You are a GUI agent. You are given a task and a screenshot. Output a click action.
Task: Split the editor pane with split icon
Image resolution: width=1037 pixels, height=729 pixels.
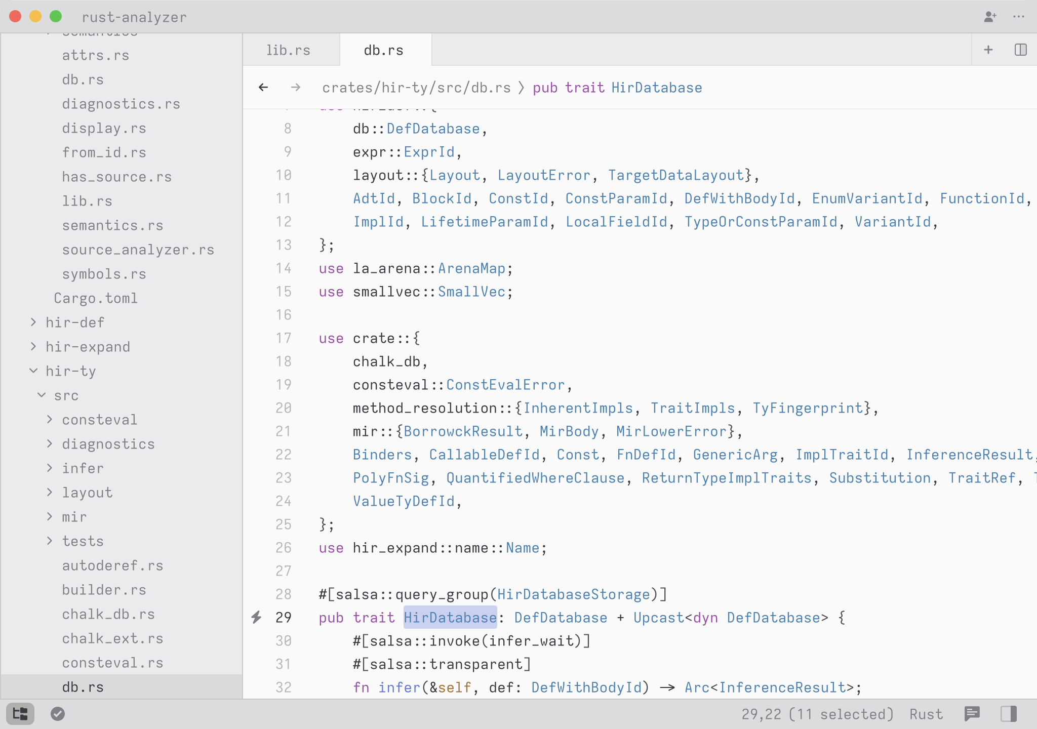1020,50
